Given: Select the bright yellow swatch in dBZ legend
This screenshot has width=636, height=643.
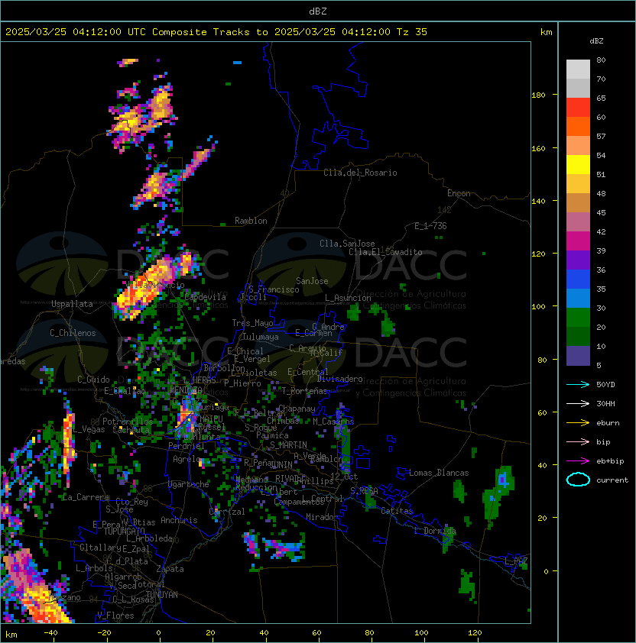Looking at the screenshot, I should point(578,165).
